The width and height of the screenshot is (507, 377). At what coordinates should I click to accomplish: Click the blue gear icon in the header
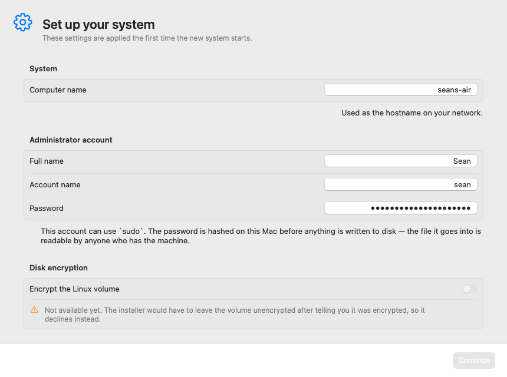(22, 22)
